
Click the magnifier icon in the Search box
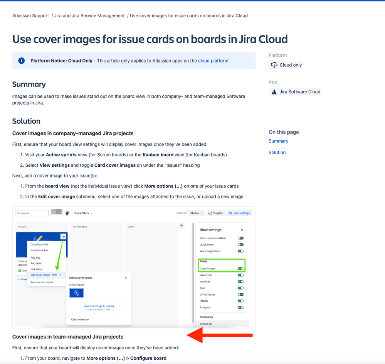18,213
